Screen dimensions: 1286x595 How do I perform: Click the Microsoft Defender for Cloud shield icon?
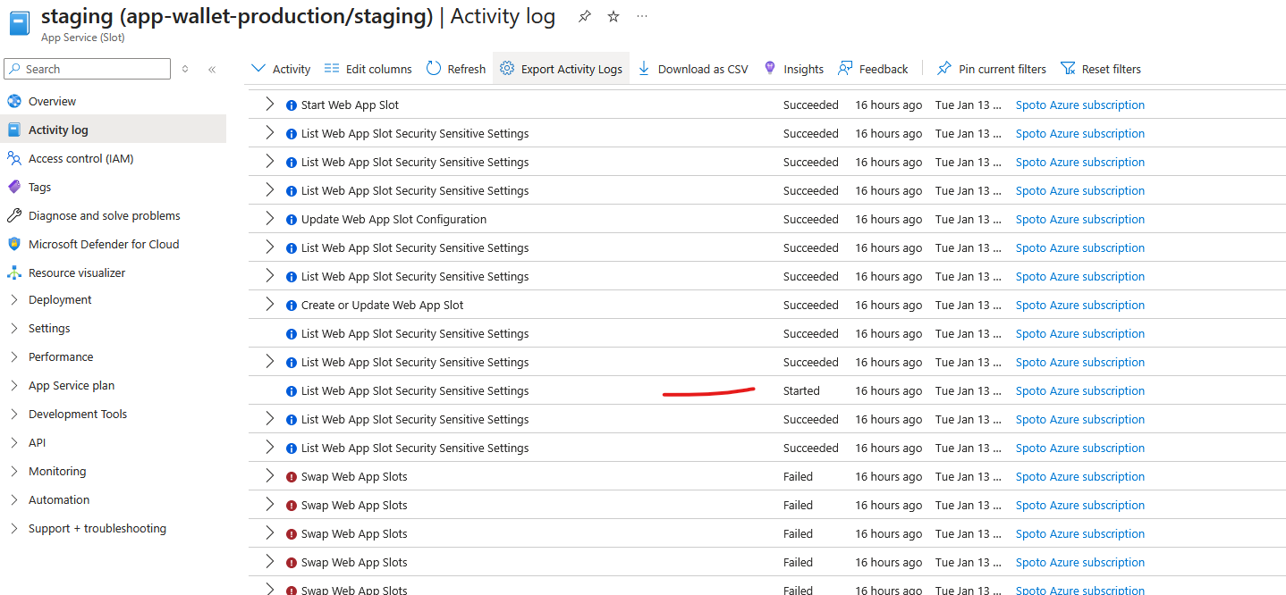click(13, 244)
